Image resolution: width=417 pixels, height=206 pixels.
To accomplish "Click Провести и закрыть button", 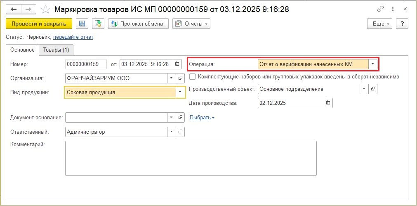I will click(x=39, y=24).
